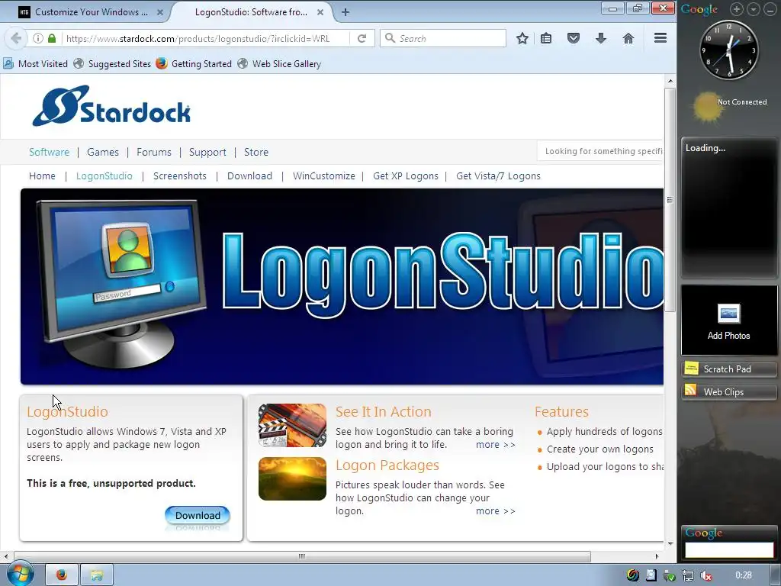Open the Games navigation menu
The height and width of the screenshot is (586, 781).
[x=103, y=152]
